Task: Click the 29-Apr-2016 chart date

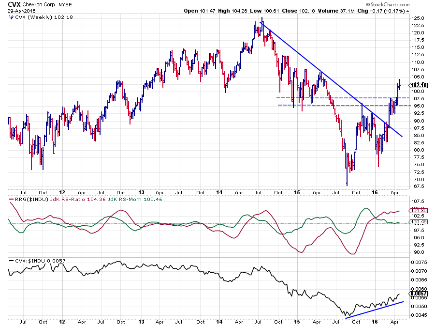Action: click(x=22, y=11)
